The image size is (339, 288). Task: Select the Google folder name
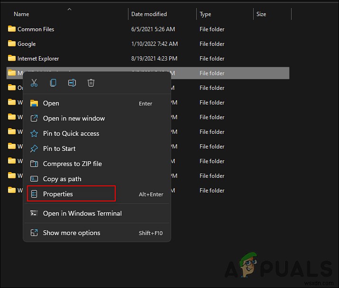click(27, 44)
